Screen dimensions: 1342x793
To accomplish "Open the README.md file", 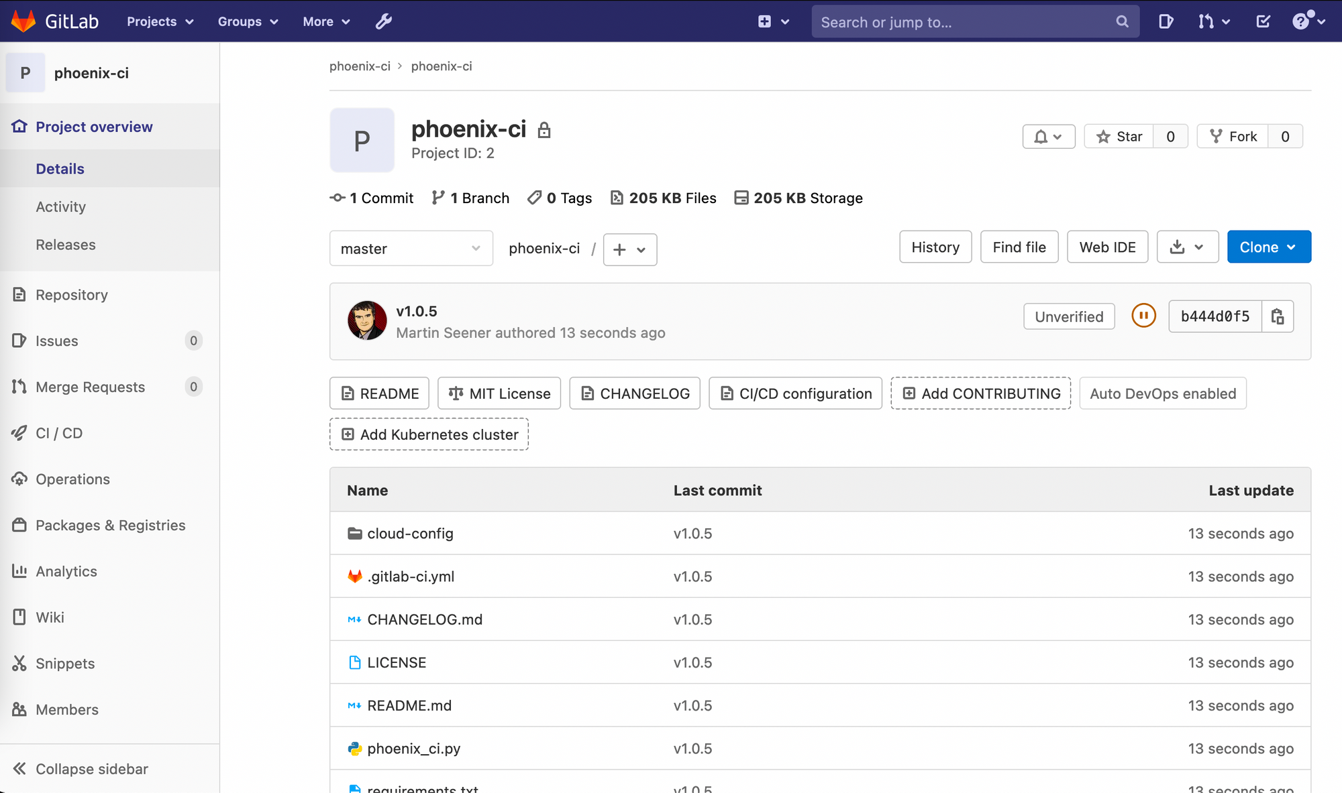I will coord(409,705).
